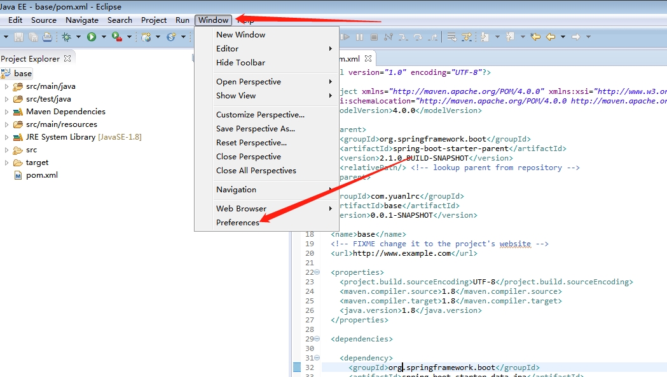667x377 pixels.
Task: Collapse the dependency element on line 31
Action: pyautogui.click(x=317, y=358)
